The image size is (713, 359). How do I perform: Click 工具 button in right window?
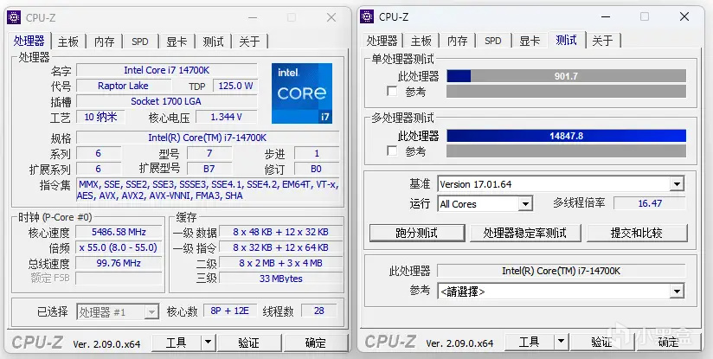point(530,342)
